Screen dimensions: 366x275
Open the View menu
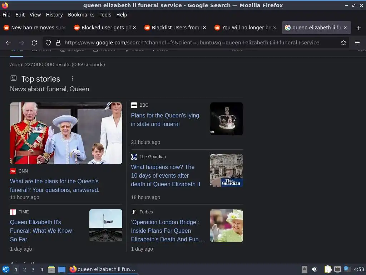point(35,15)
